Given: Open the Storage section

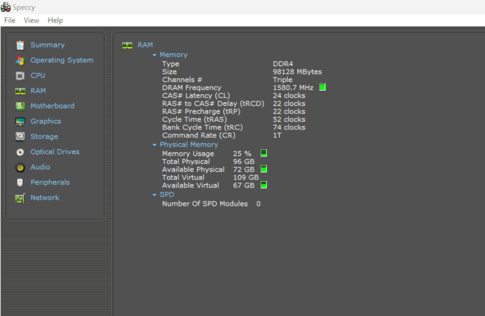Looking at the screenshot, I should click(x=44, y=137).
